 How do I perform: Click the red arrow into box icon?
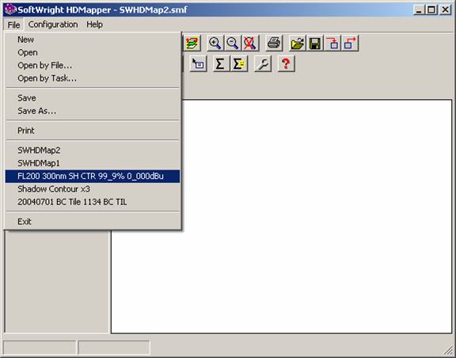click(332, 44)
